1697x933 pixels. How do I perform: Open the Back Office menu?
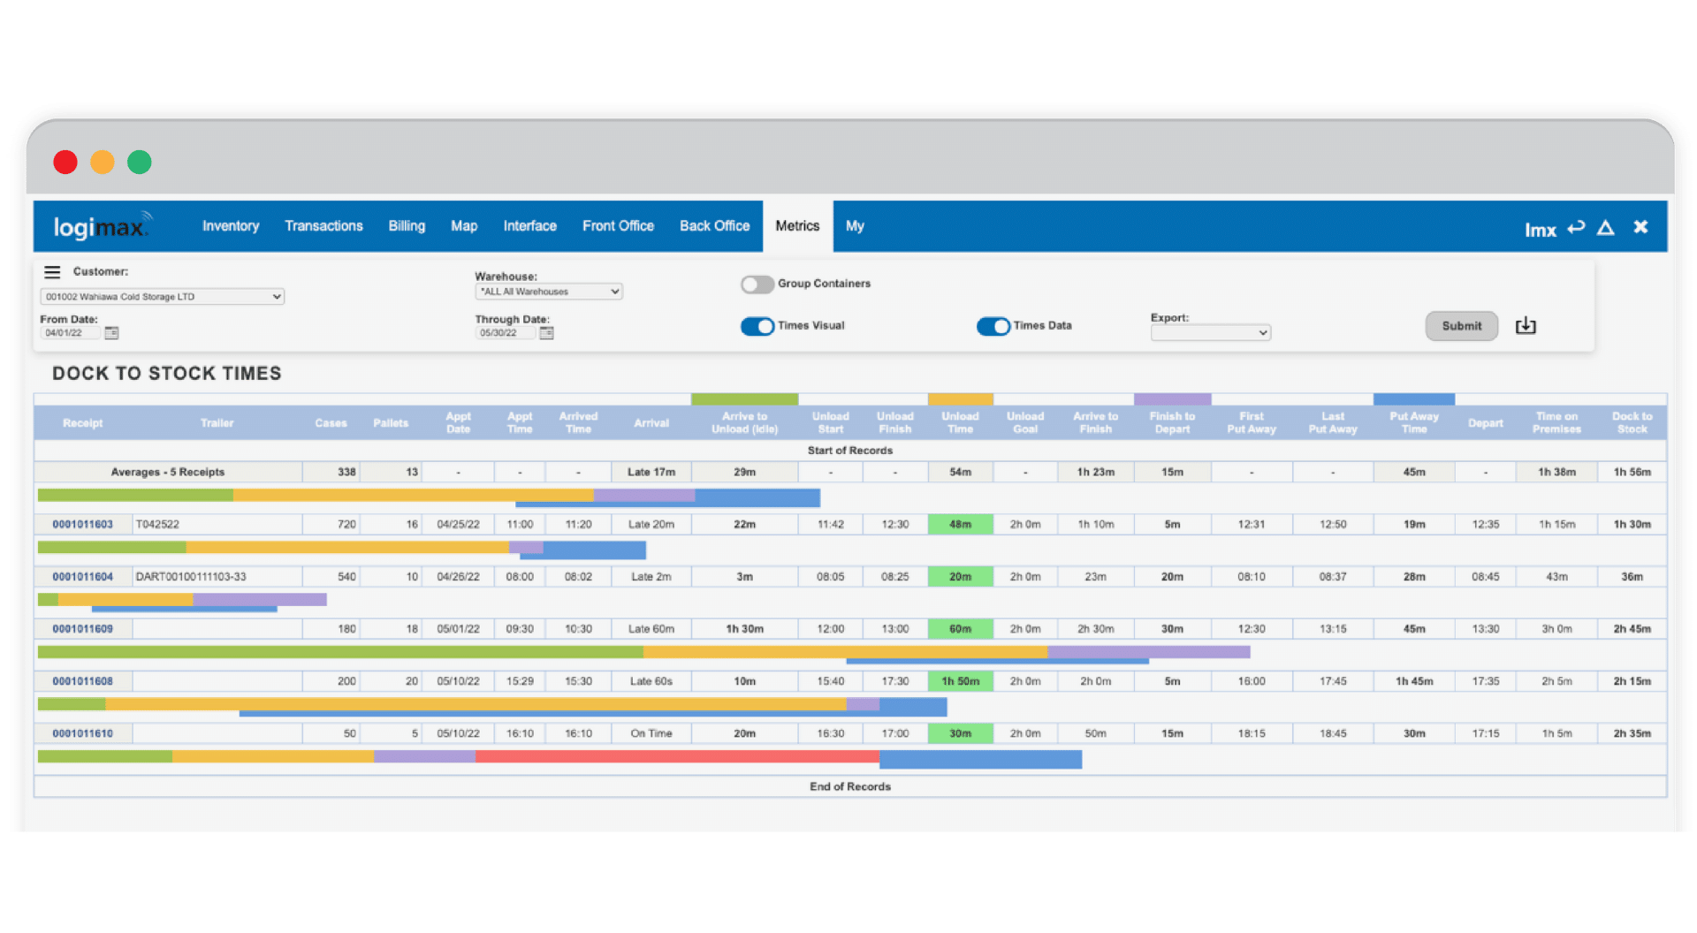pos(714,226)
